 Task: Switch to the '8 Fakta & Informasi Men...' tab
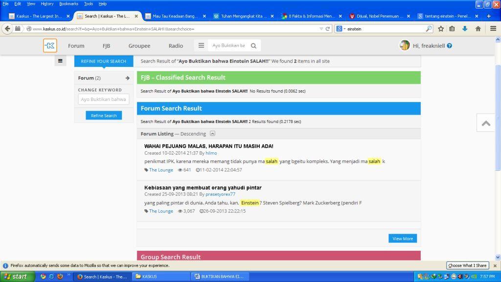coord(312,16)
